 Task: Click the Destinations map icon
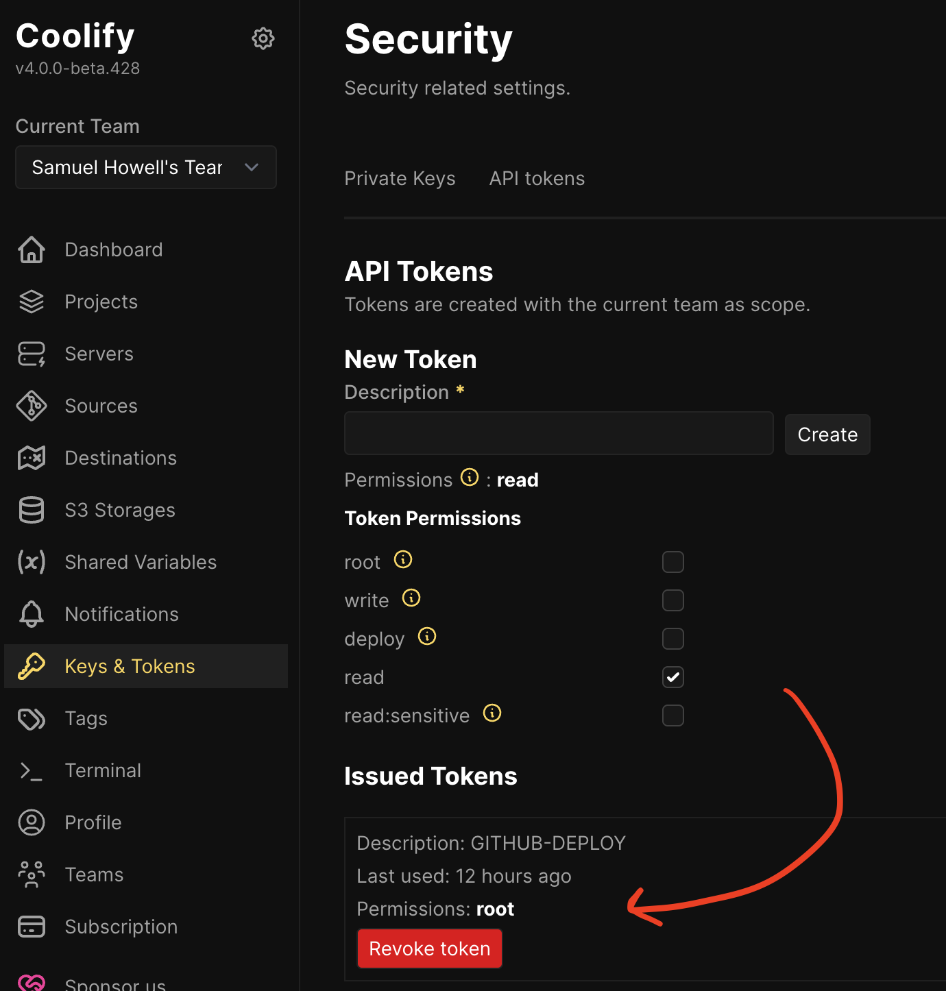32,458
